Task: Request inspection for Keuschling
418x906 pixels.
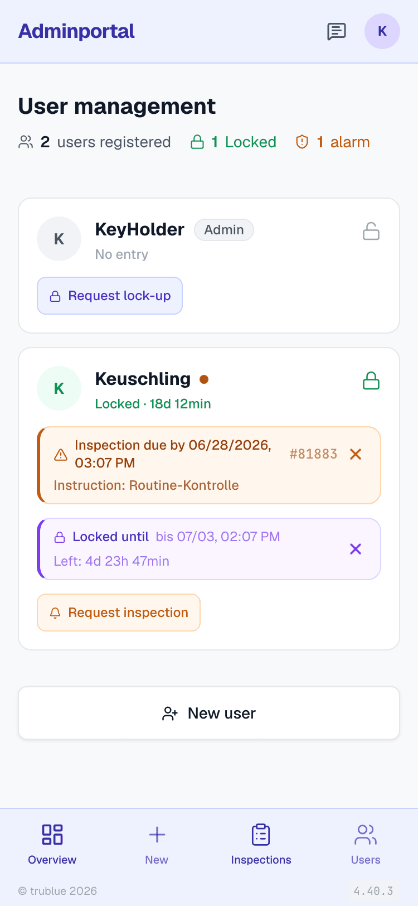Action: [119, 613]
